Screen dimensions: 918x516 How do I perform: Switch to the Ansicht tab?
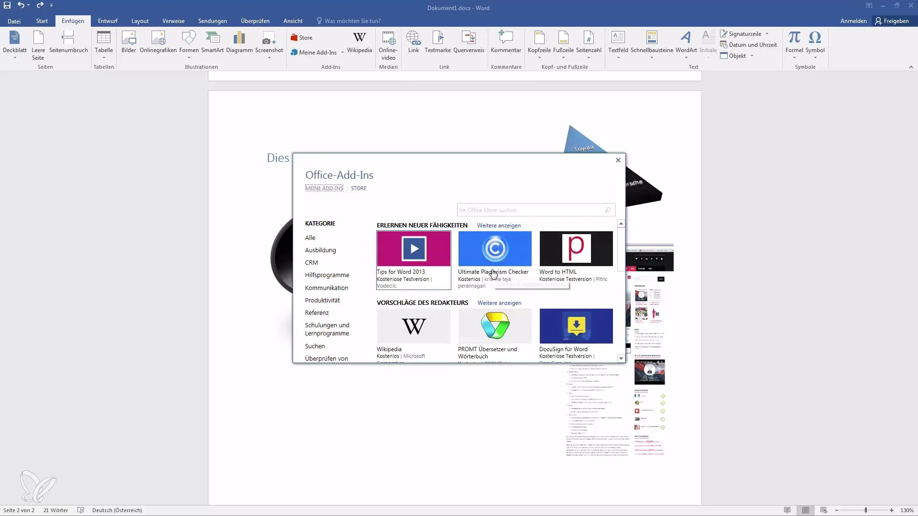pos(293,21)
